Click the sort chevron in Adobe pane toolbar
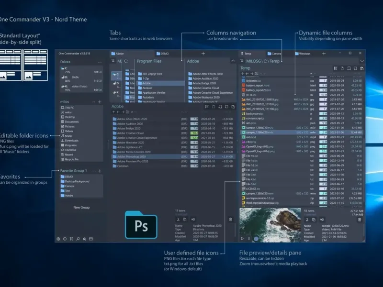This screenshot has height=287, width=383. [132, 112]
